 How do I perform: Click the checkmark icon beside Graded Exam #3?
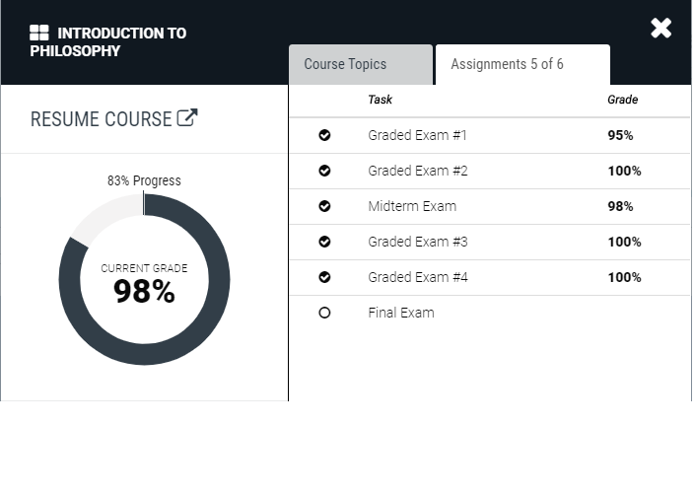click(324, 242)
